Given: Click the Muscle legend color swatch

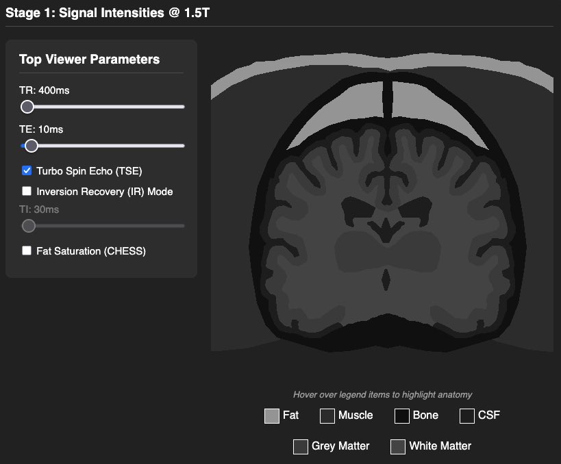Looking at the screenshot, I should pyautogui.click(x=327, y=416).
